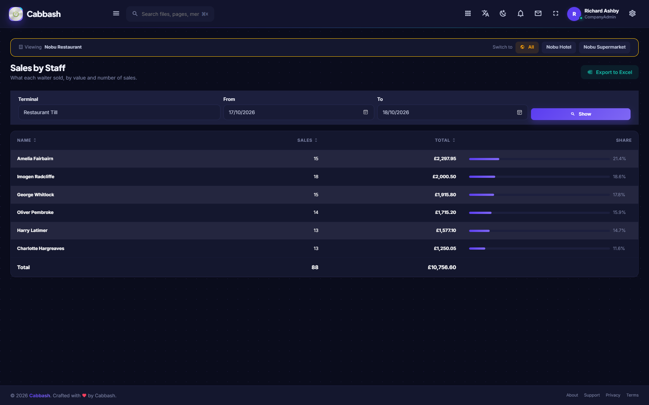Open the notifications bell
The image size is (649, 405).
coord(521,14)
